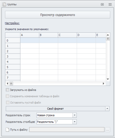Check Оставлять пустой файл option
This screenshot has height=138, width=115.
[8, 103]
